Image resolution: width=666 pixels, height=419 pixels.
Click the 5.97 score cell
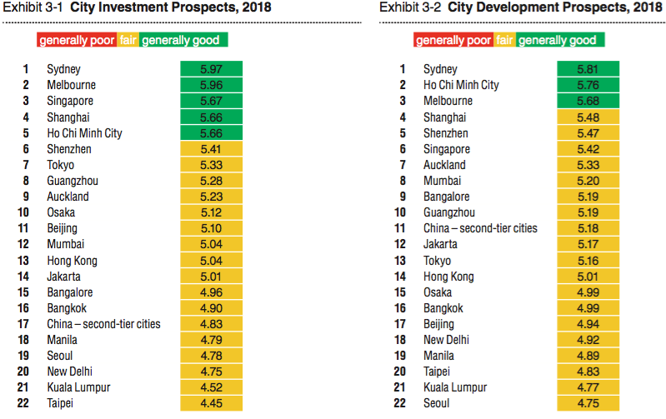[211, 69]
